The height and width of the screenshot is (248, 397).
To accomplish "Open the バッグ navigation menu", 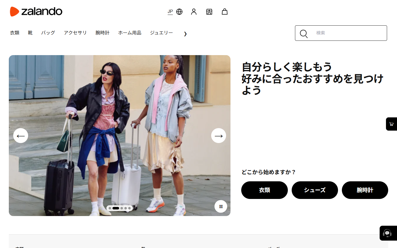I will [48, 33].
